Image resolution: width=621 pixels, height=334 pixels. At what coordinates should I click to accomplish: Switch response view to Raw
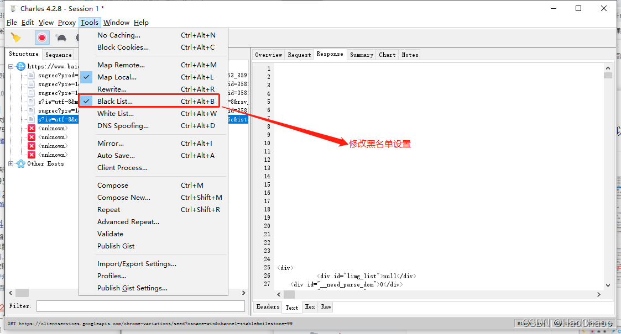tap(326, 307)
